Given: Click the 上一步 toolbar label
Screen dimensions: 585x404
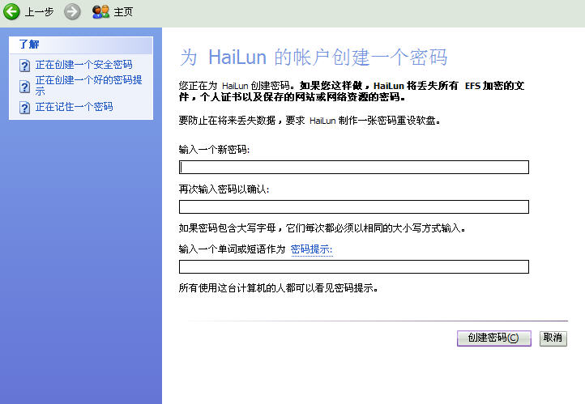Looking at the screenshot, I should click(x=40, y=12).
